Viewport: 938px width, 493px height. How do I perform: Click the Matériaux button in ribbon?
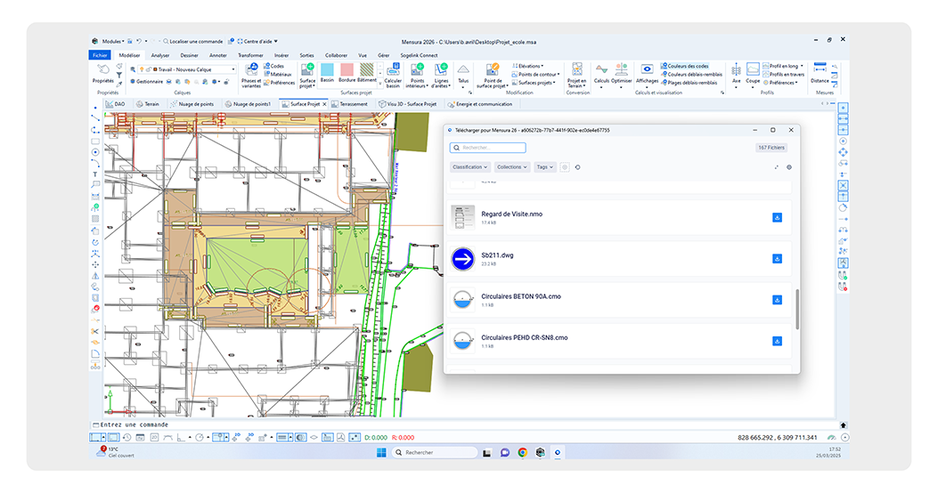279,74
